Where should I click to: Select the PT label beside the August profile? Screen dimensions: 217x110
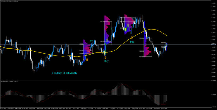pos(112,29)
